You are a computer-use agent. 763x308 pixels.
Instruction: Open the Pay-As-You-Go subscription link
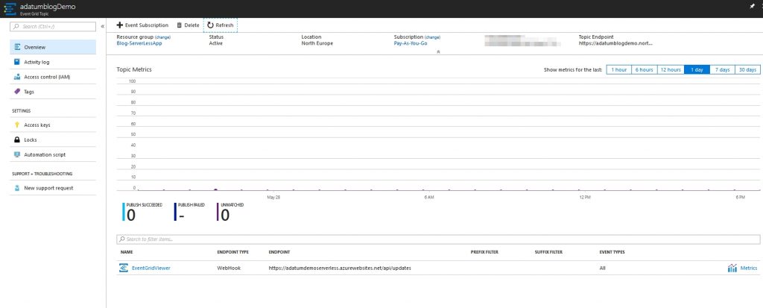pyautogui.click(x=411, y=43)
